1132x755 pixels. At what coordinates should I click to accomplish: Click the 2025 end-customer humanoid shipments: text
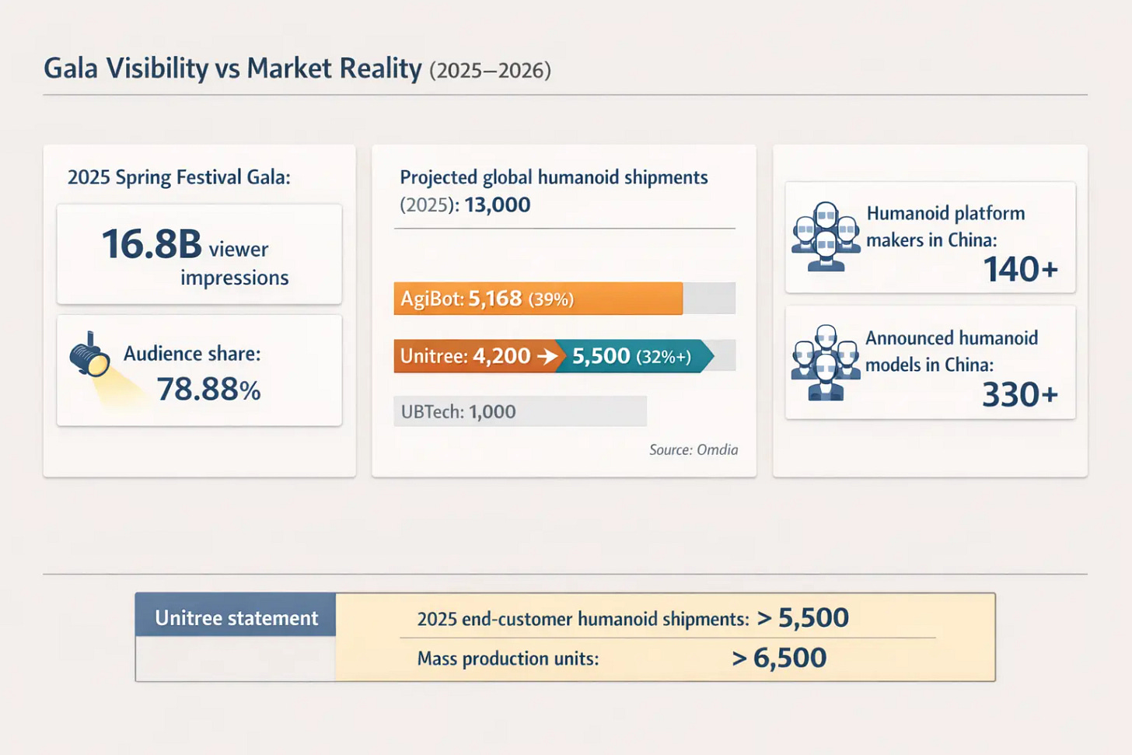coord(583,619)
